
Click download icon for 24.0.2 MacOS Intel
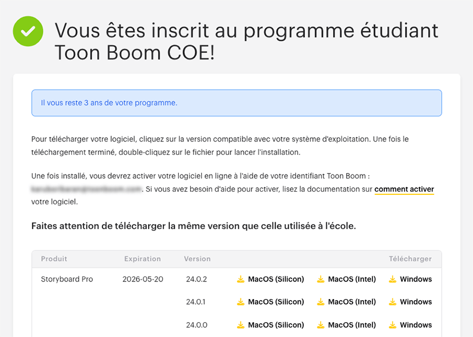point(321,279)
